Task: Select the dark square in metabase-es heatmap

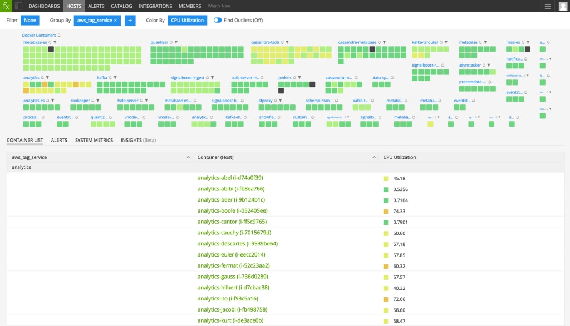Action: pyautogui.click(x=51, y=49)
